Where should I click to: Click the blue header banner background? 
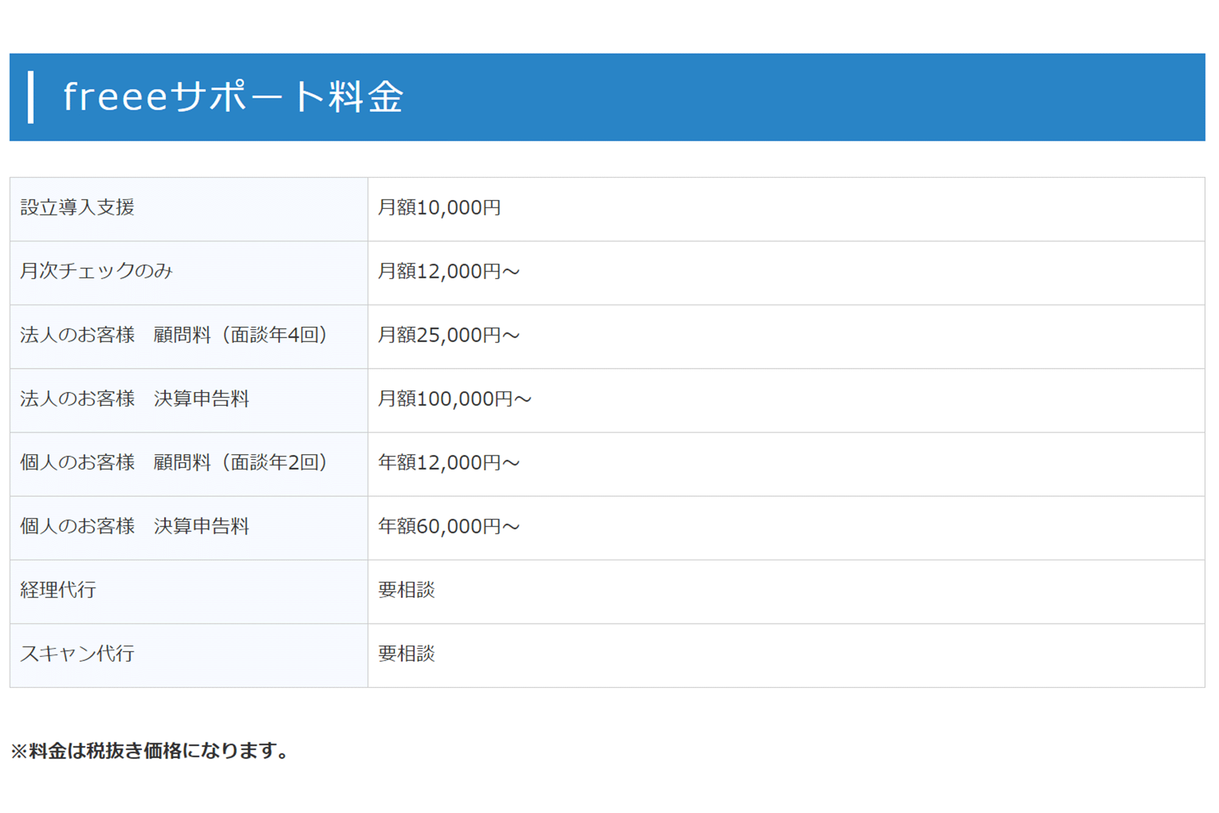(792, 97)
